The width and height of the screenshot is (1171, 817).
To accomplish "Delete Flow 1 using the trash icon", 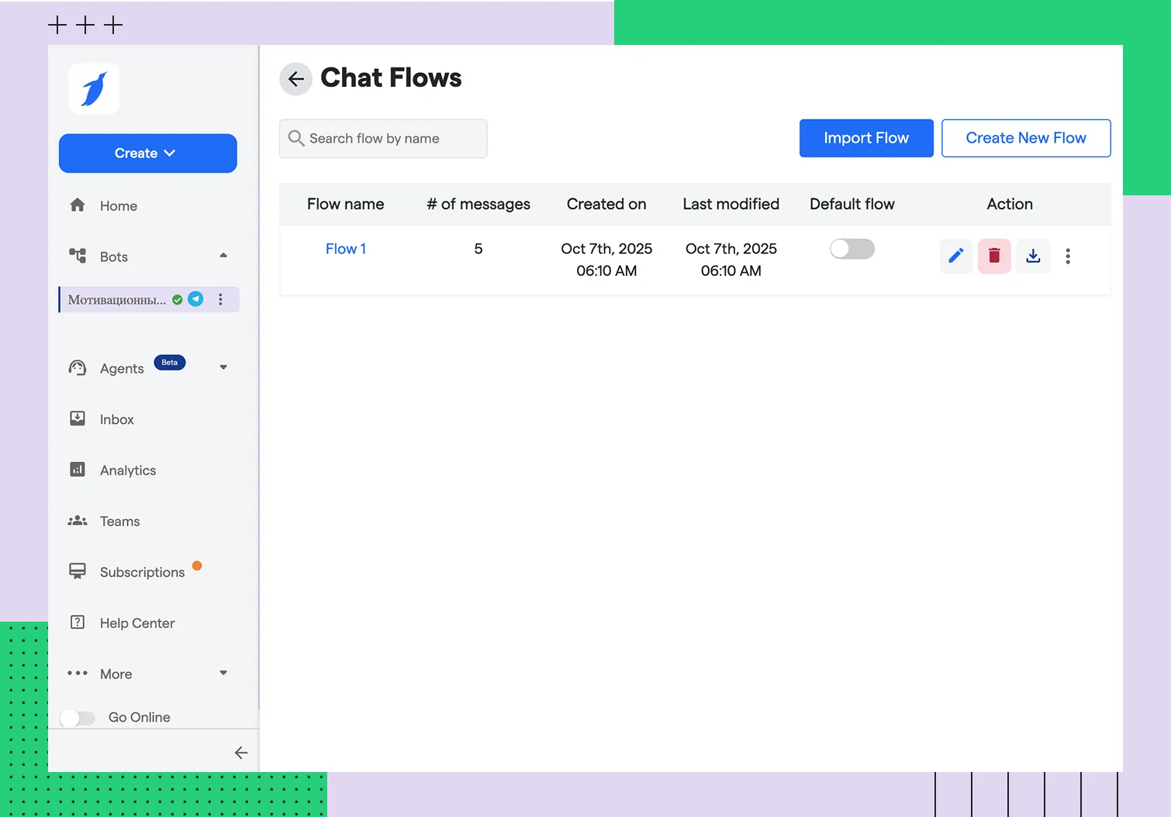I will [994, 256].
